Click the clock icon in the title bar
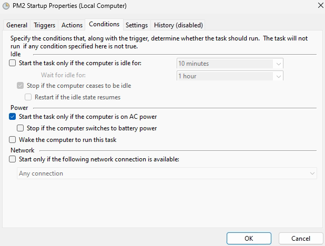 click(x=6, y=6)
